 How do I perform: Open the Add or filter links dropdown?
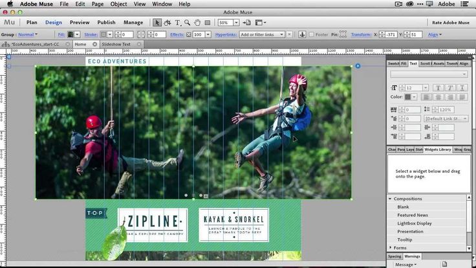[x=262, y=35]
